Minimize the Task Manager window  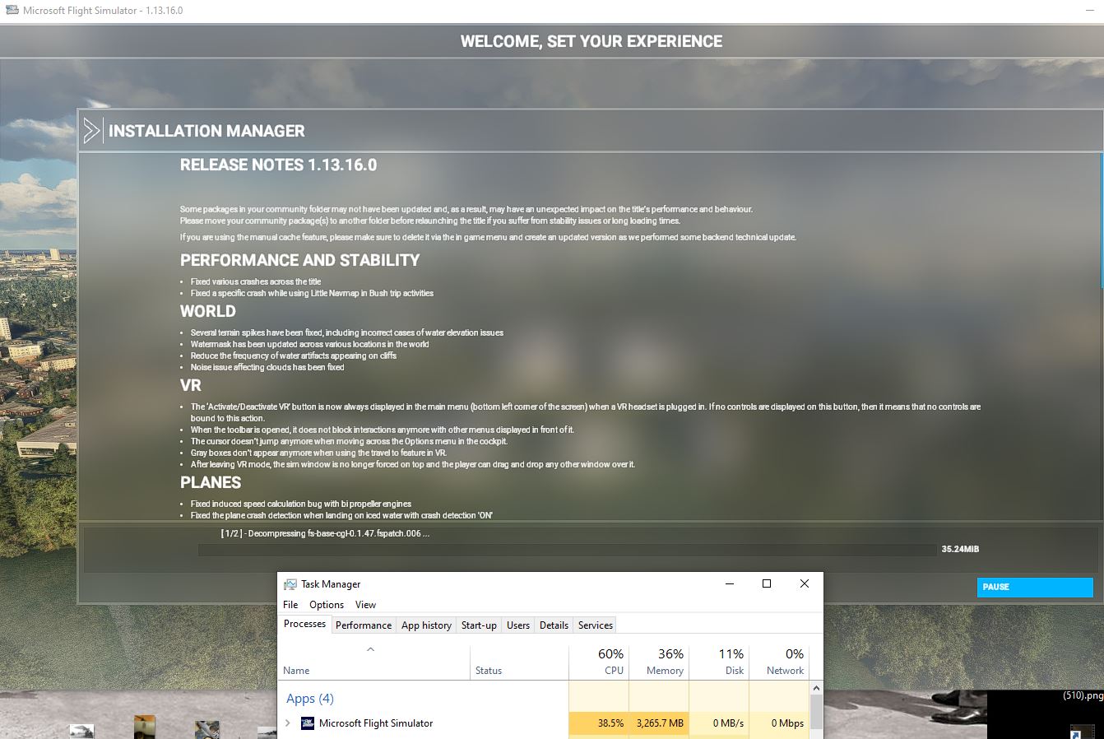click(x=730, y=583)
